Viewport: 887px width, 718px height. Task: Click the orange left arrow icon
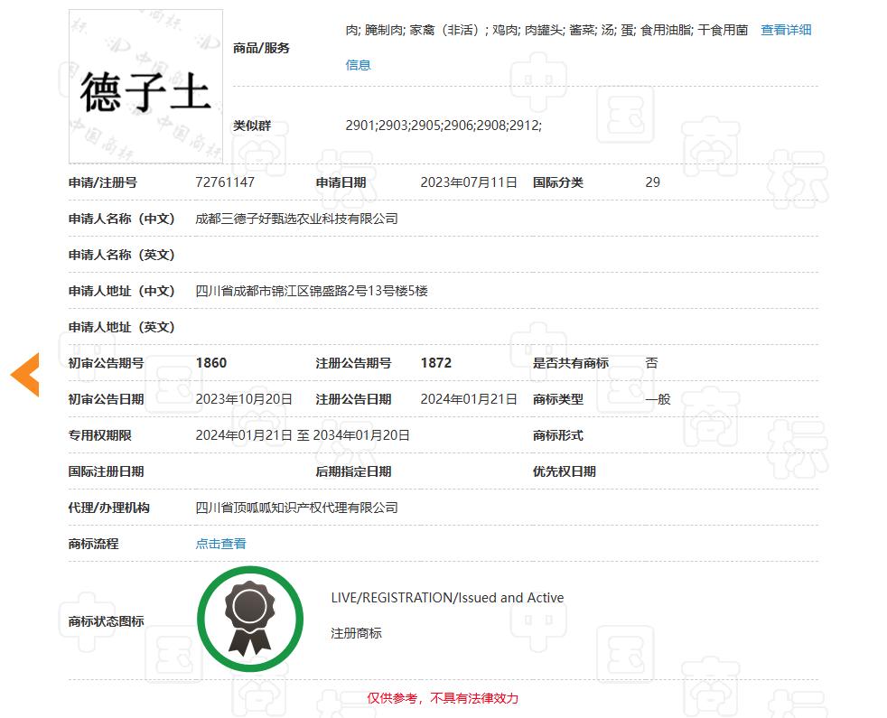tap(25, 375)
